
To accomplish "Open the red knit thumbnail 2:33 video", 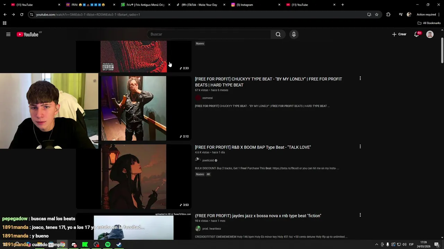I will click(134, 56).
